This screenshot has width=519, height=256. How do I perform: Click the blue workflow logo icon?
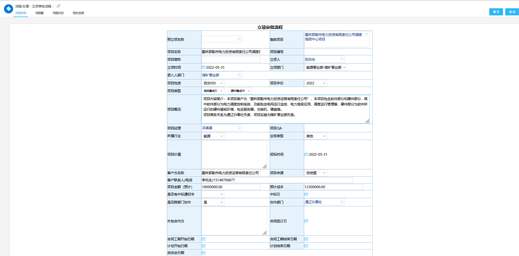click(x=9, y=9)
